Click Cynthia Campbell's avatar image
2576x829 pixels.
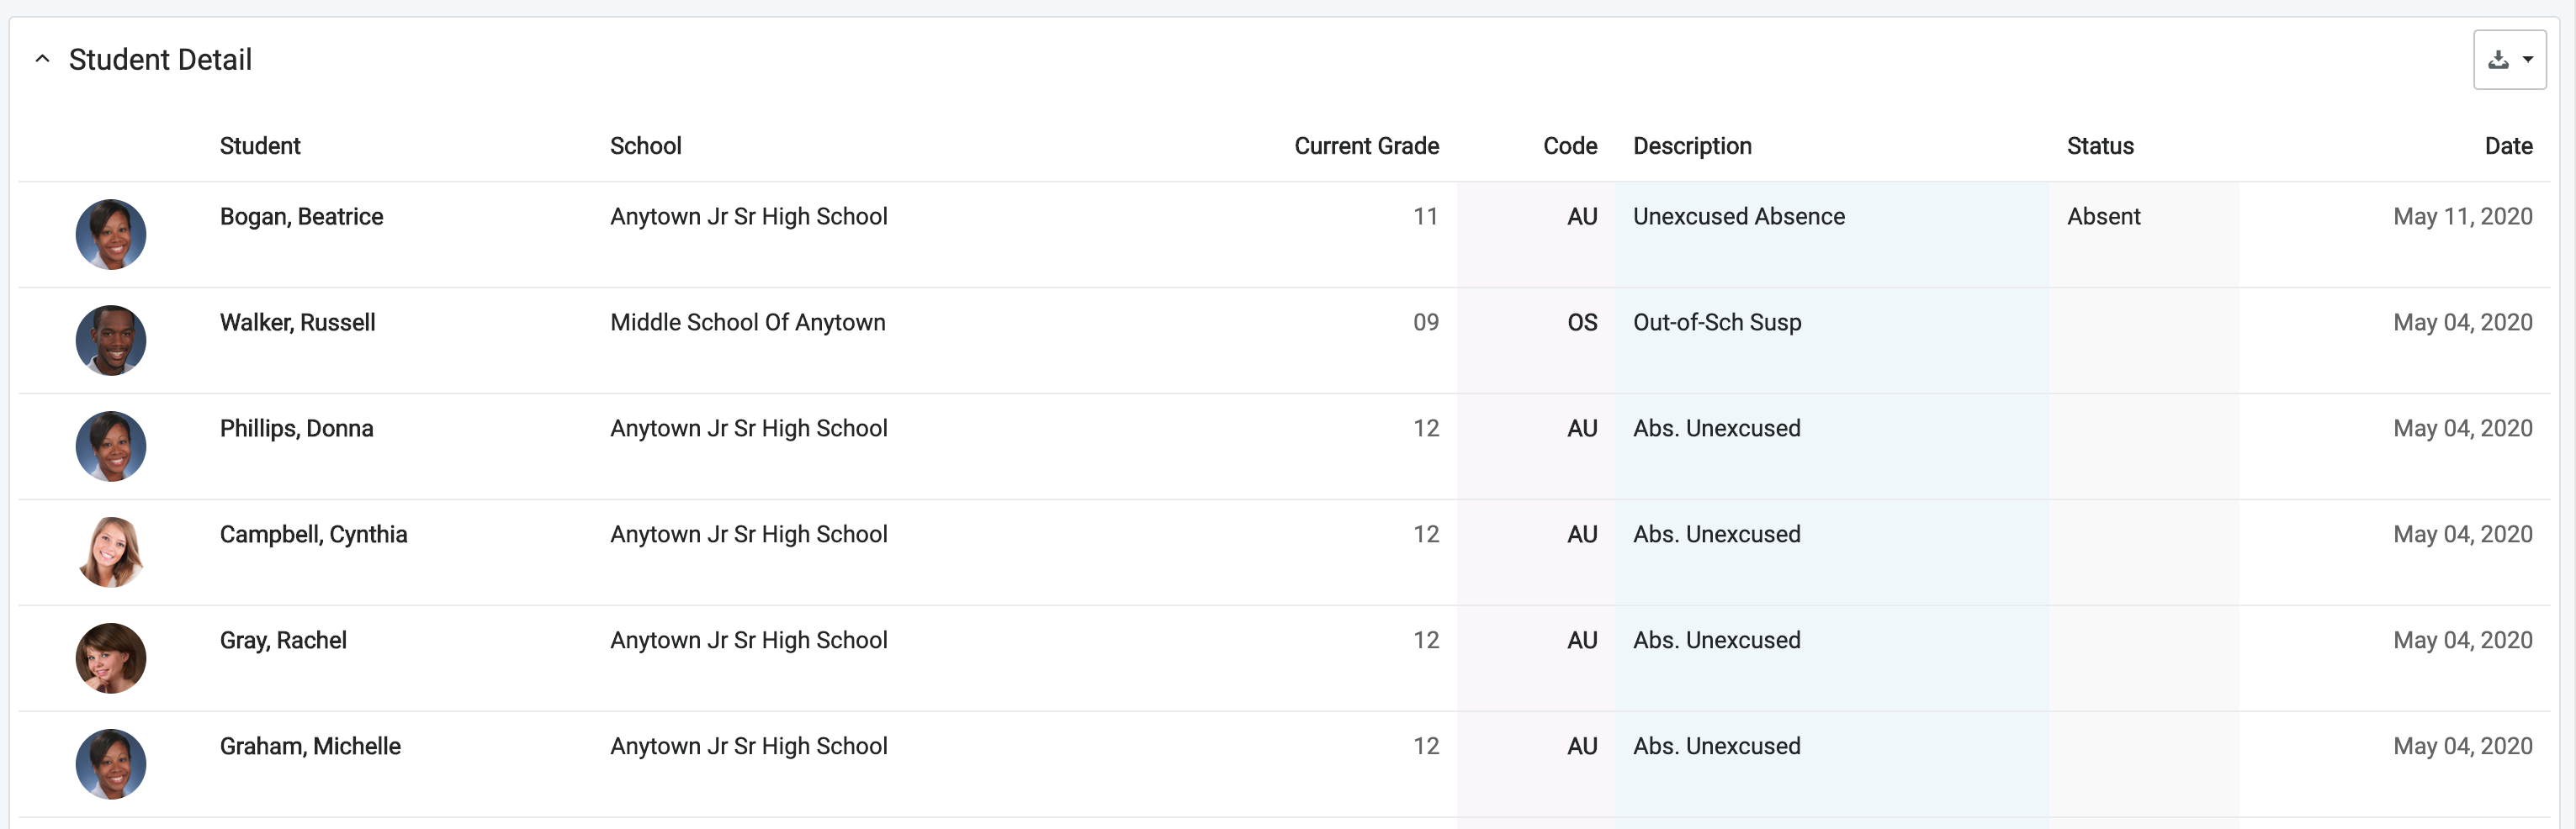point(111,552)
